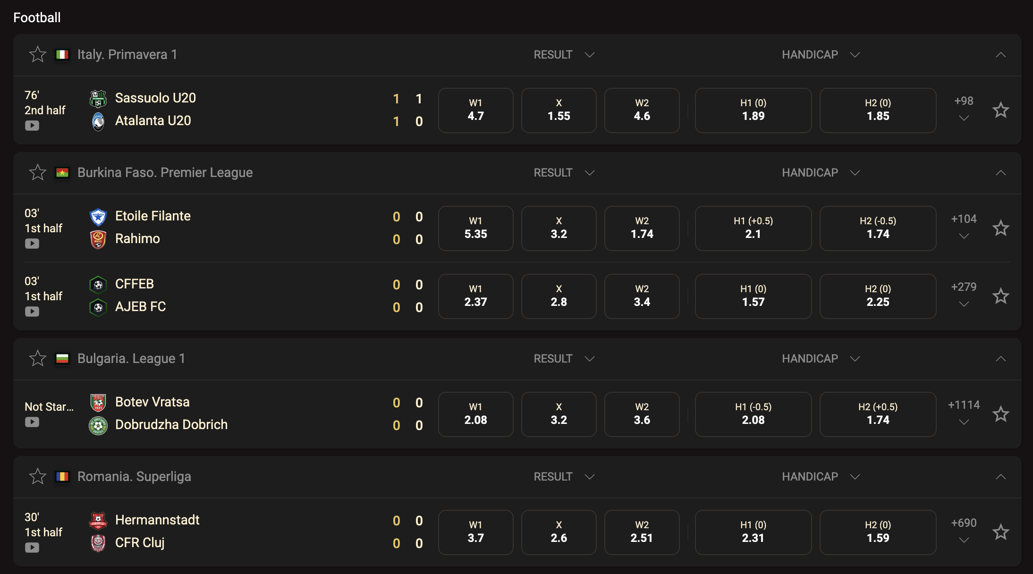Click the Atalanta U20 team crest
The height and width of the screenshot is (574, 1033).
98,121
